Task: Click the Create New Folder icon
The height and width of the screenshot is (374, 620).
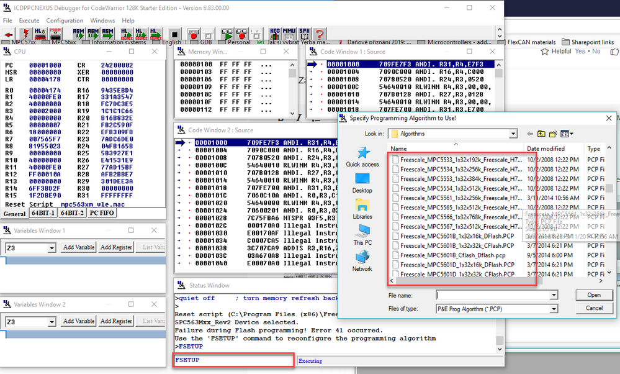Action: click(x=553, y=134)
